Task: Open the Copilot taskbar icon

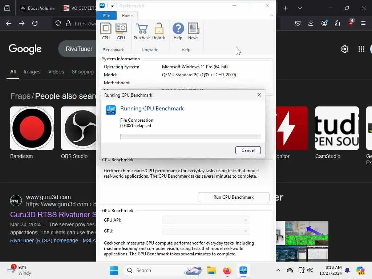Action: (x=360, y=270)
